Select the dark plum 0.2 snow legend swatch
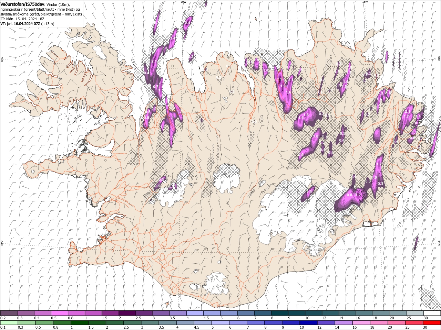 [x=9, y=313]
